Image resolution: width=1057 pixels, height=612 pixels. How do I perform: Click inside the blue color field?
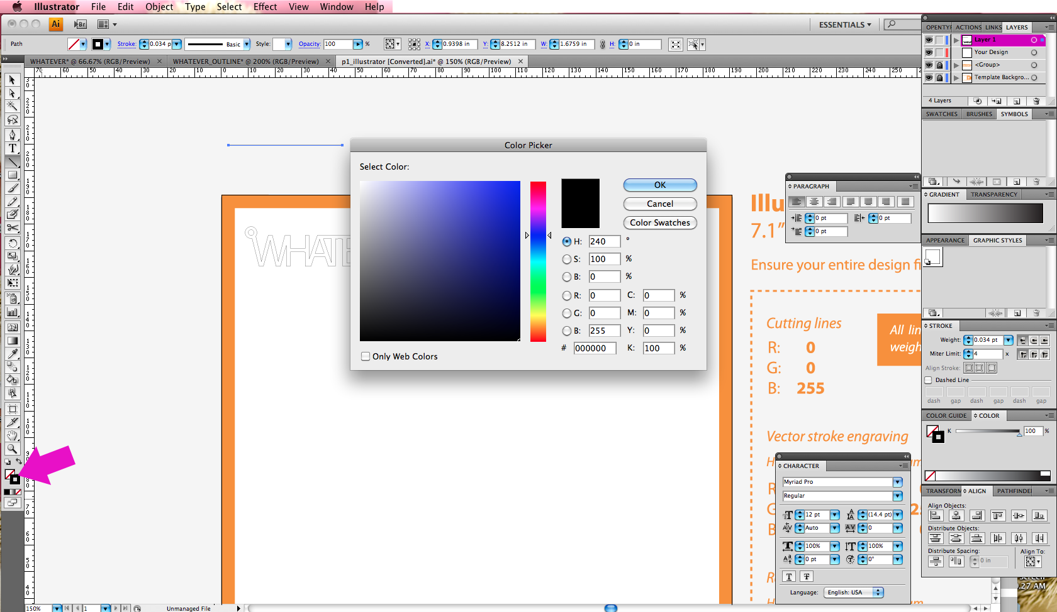(440, 261)
